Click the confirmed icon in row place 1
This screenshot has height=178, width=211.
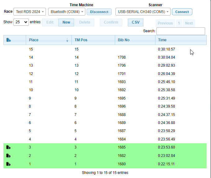pyautogui.click(x=8, y=164)
